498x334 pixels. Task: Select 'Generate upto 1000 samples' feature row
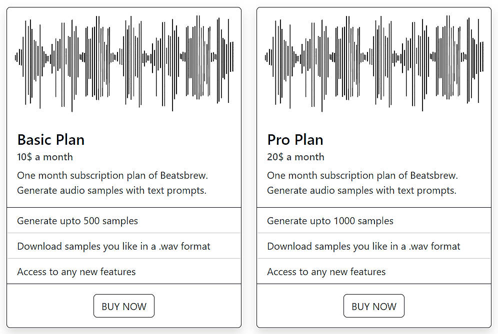click(330, 221)
